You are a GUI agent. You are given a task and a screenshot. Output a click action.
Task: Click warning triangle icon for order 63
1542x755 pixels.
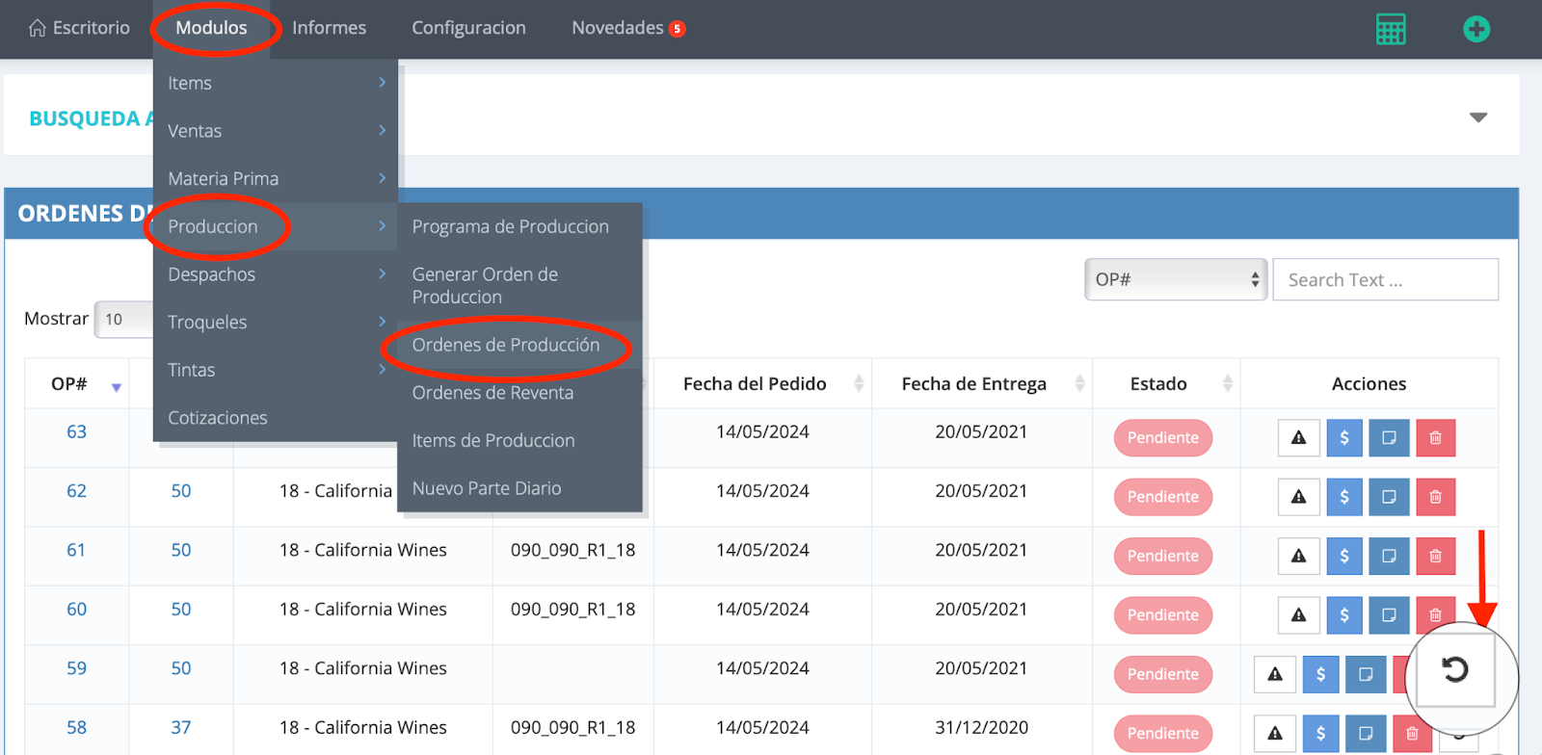1298,438
